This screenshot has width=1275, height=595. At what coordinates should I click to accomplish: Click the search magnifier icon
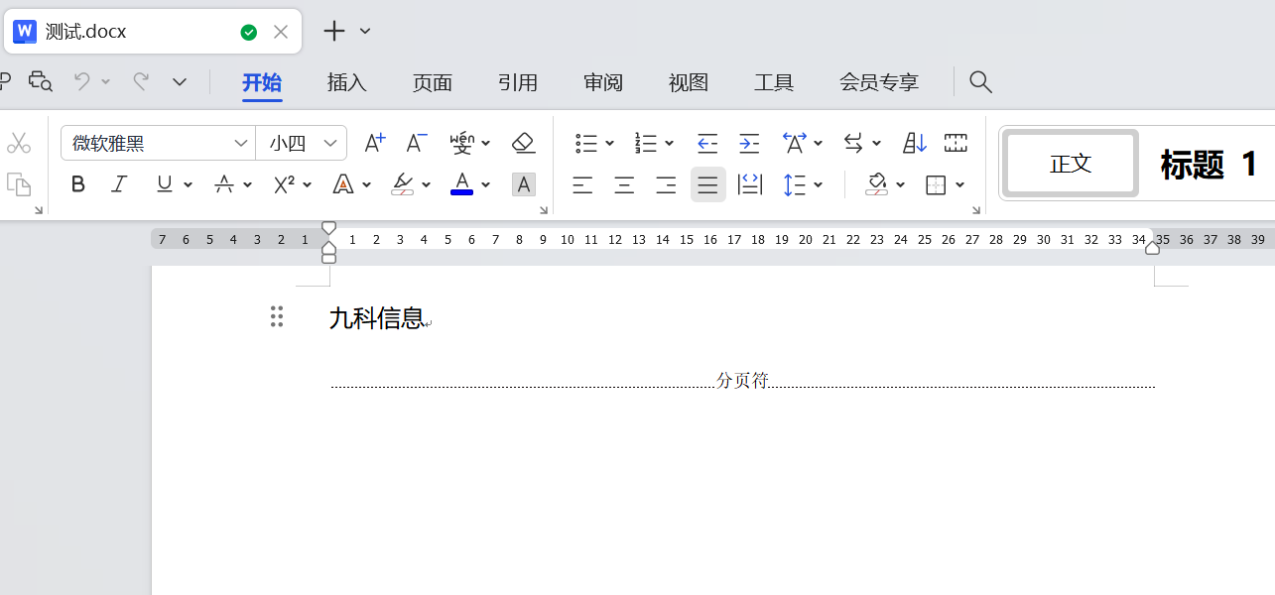tap(980, 82)
